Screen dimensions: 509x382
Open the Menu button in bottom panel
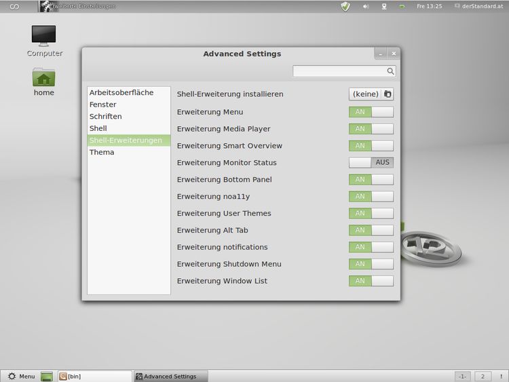[x=21, y=376]
